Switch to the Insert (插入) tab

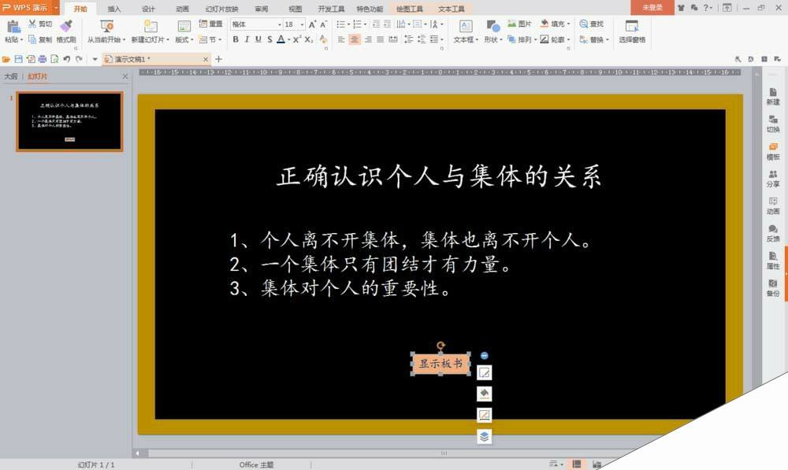click(x=114, y=9)
